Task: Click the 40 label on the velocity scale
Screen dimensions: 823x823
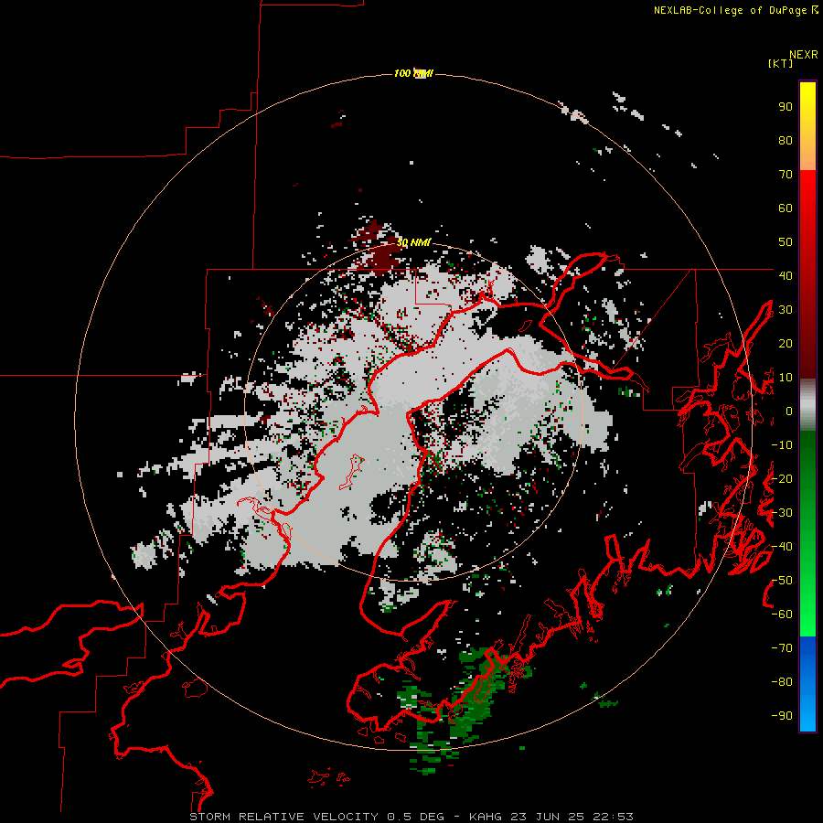Action: coord(786,275)
